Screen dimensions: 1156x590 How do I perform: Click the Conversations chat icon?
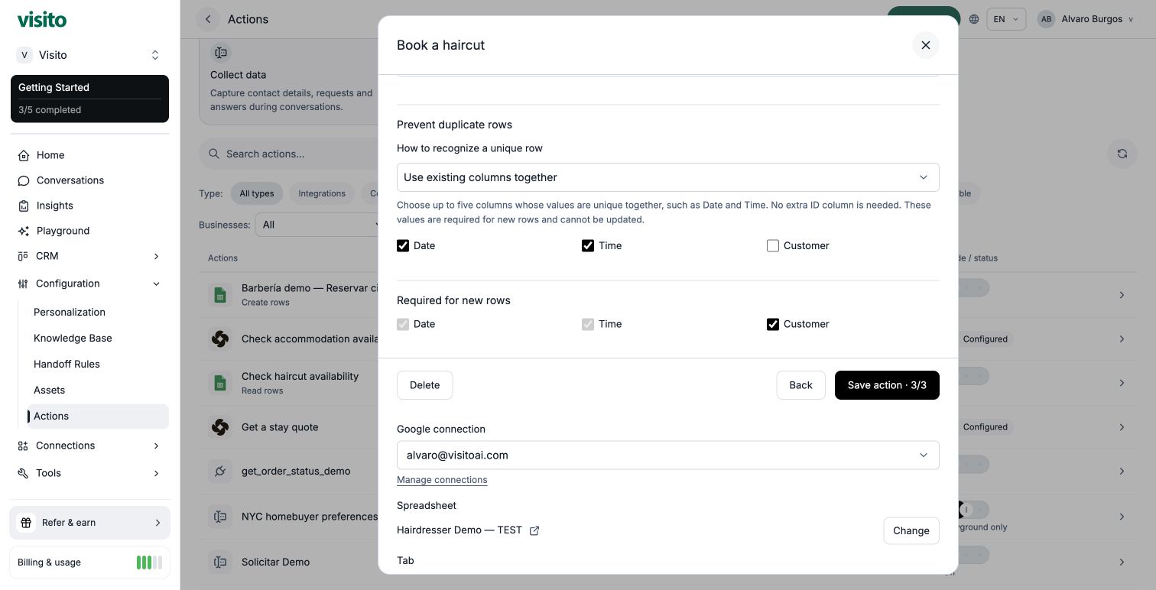(x=24, y=180)
